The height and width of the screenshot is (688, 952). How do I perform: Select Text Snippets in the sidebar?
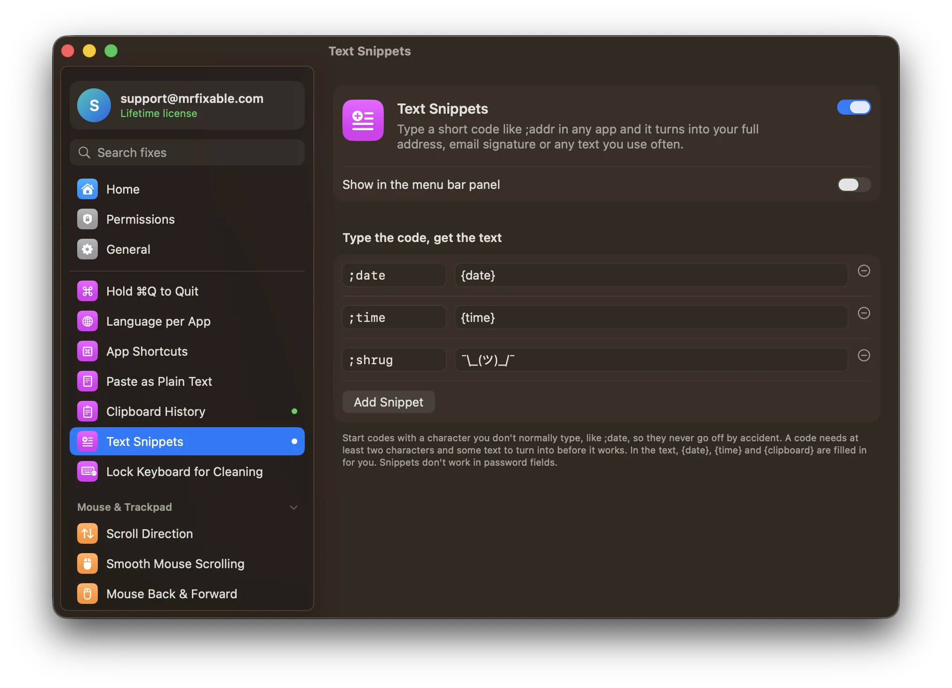187,441
